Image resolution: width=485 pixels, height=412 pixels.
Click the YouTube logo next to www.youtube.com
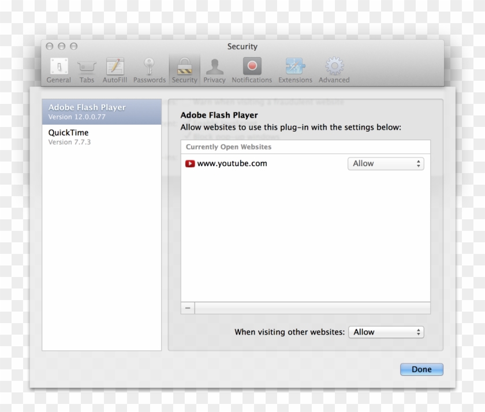[x=191, y=163]
